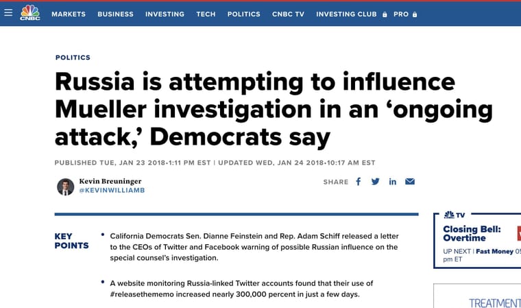Open the @KEVINWILLIAMB Twitter handle
521x308 pixels.
[x=112, y=190]
